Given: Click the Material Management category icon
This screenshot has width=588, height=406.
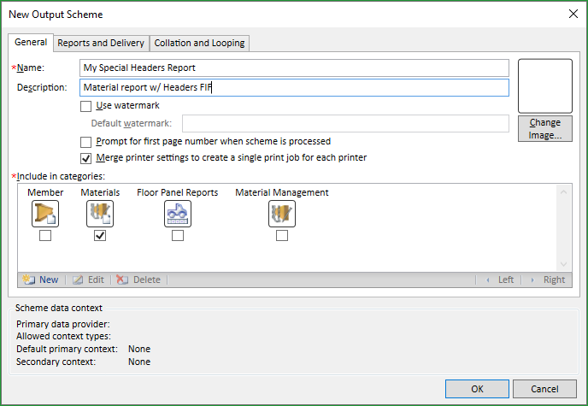Looking at the screenshot, I should coord(282,214).
